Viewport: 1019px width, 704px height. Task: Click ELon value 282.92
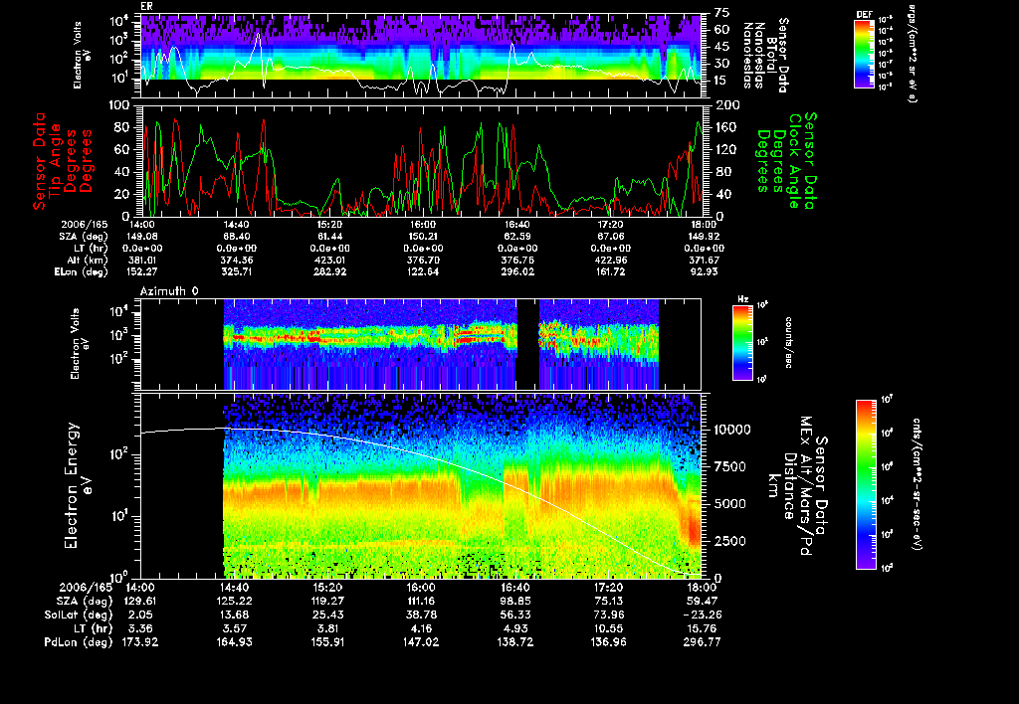[329, 272]
